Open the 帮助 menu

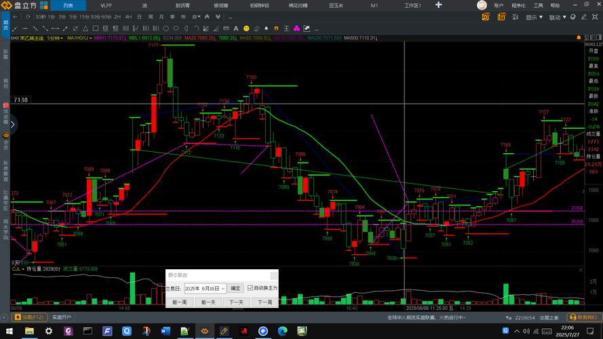555,5
